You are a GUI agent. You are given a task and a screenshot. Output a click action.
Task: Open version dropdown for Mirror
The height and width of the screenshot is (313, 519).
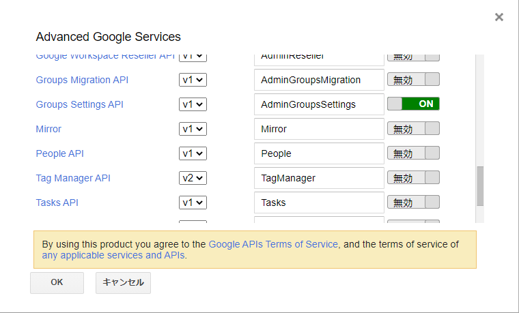pyautogui.click(x=193, y=129)
